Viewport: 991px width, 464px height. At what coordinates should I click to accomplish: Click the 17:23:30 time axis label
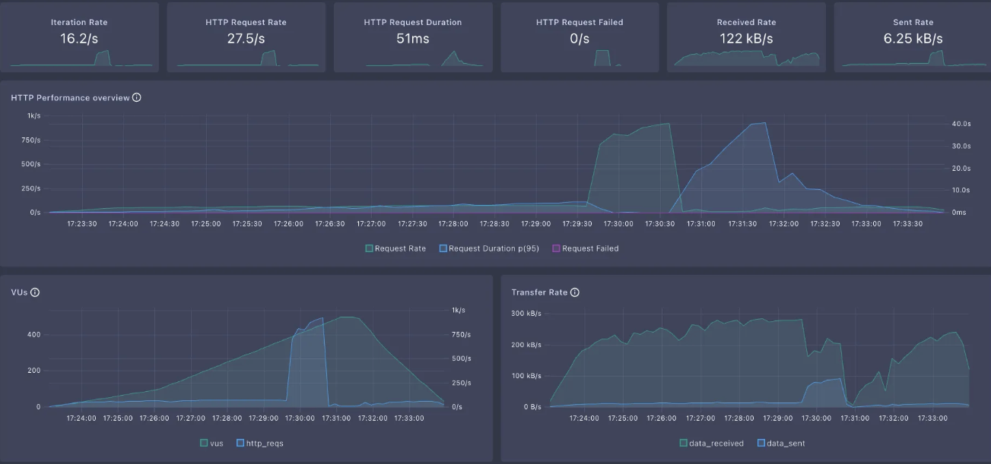coord(81,224)
